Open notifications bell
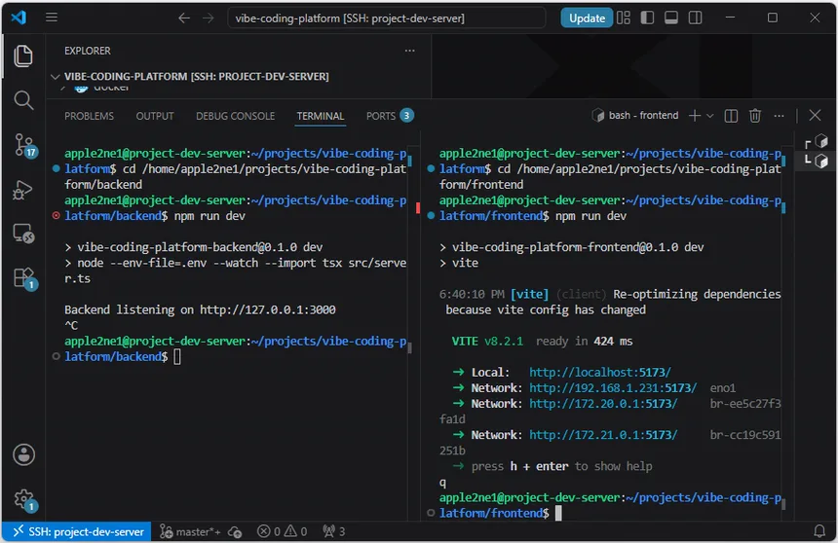The image size is (838, 543). 819,531
